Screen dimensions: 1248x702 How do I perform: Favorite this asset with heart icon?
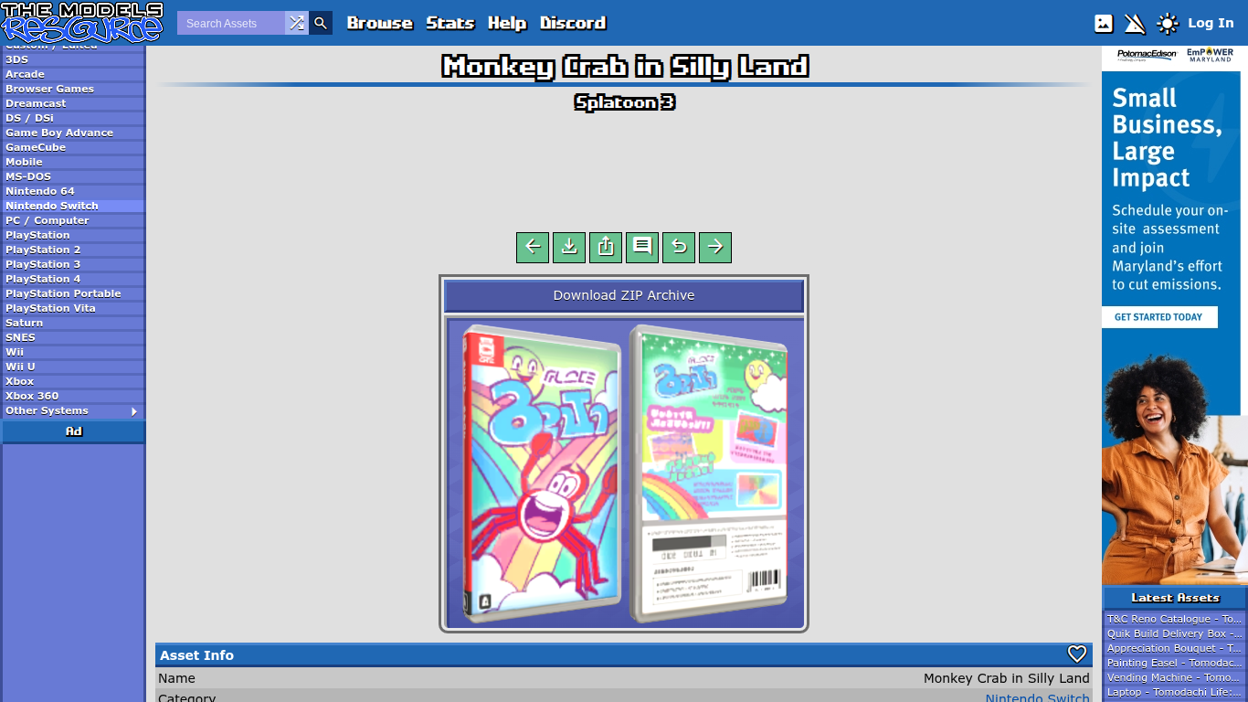pyautogui.click(x=1077, y=654)
